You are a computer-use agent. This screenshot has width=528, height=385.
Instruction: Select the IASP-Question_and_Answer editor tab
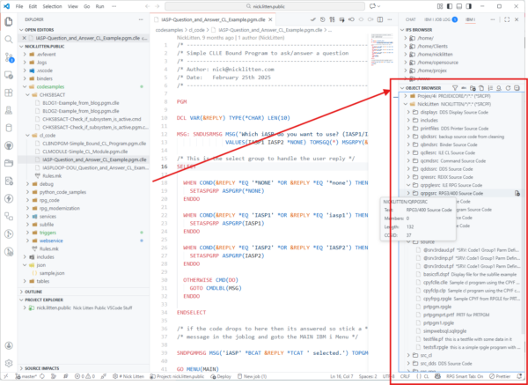pos(213,19)
